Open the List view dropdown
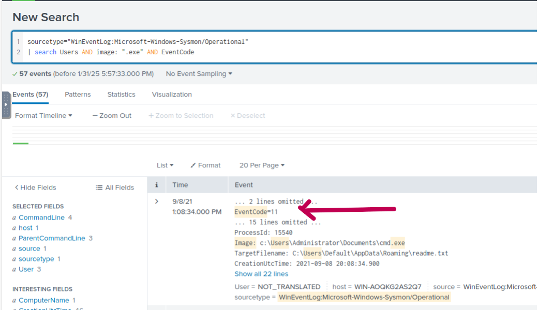 tap(165, 165)
